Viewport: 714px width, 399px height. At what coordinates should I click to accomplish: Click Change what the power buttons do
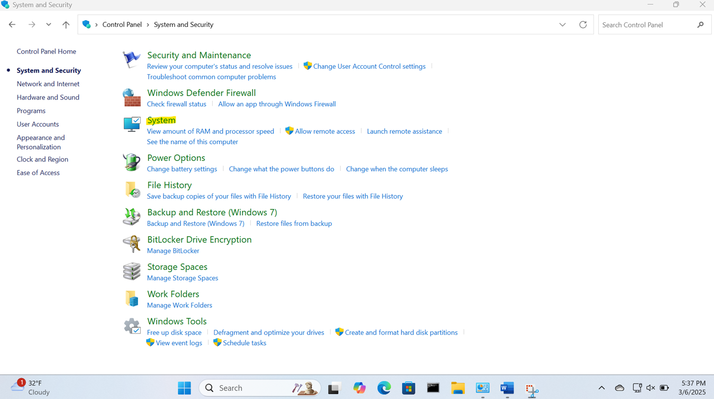pos(281,169)
